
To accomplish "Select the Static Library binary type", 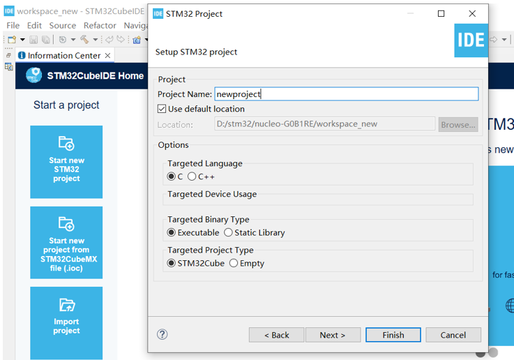I will point(228,232).
